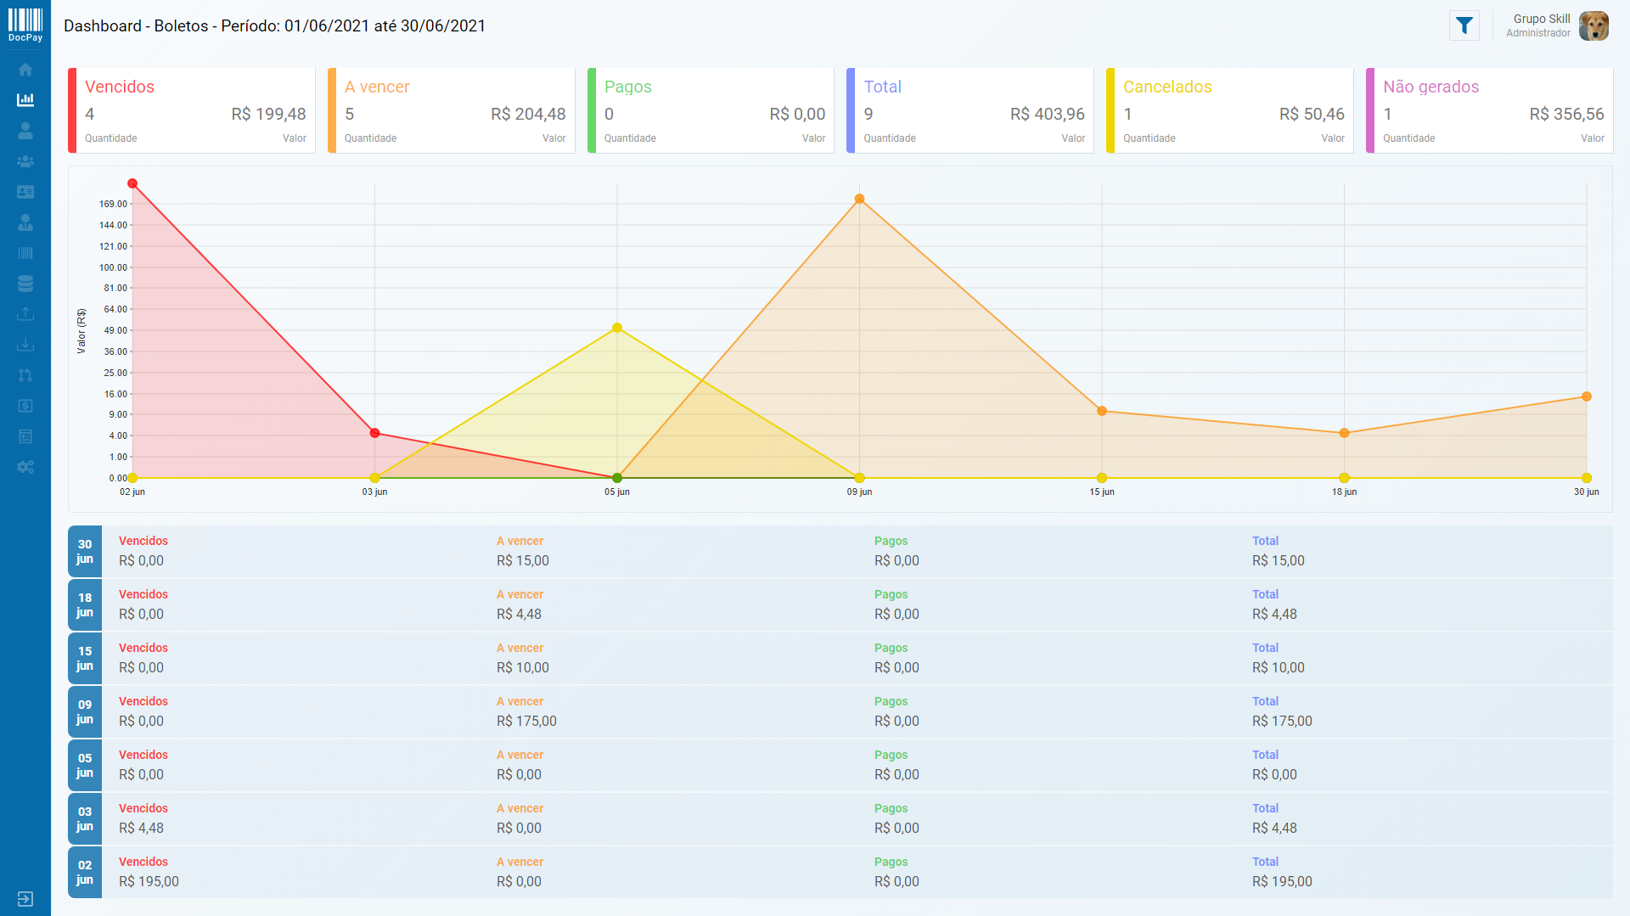Open the filter funnel button
This screenshot has width=1630, height=916.
1464,25
